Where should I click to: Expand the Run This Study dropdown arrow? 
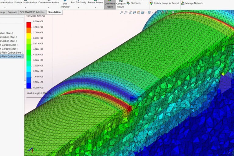[x=79, y=8]
